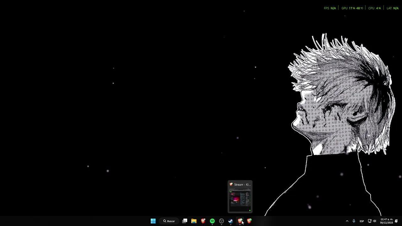Click the LAT N/A overlay readout
This screenshot has width=402, height=226.
[x=393, y=8]
